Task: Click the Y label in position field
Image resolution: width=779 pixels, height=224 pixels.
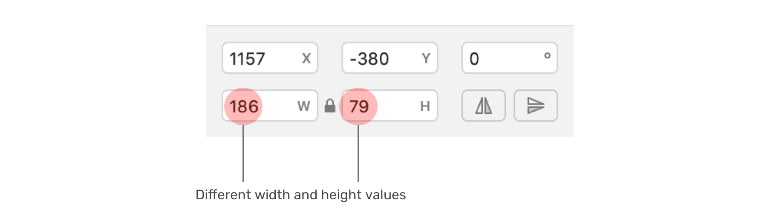Action: (x=426, y=58)
